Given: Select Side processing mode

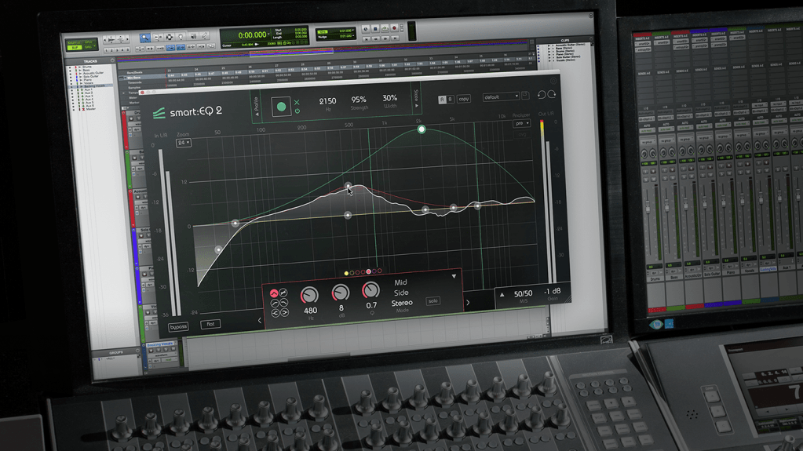Looking at the screenshot, I should click(400, 293).
